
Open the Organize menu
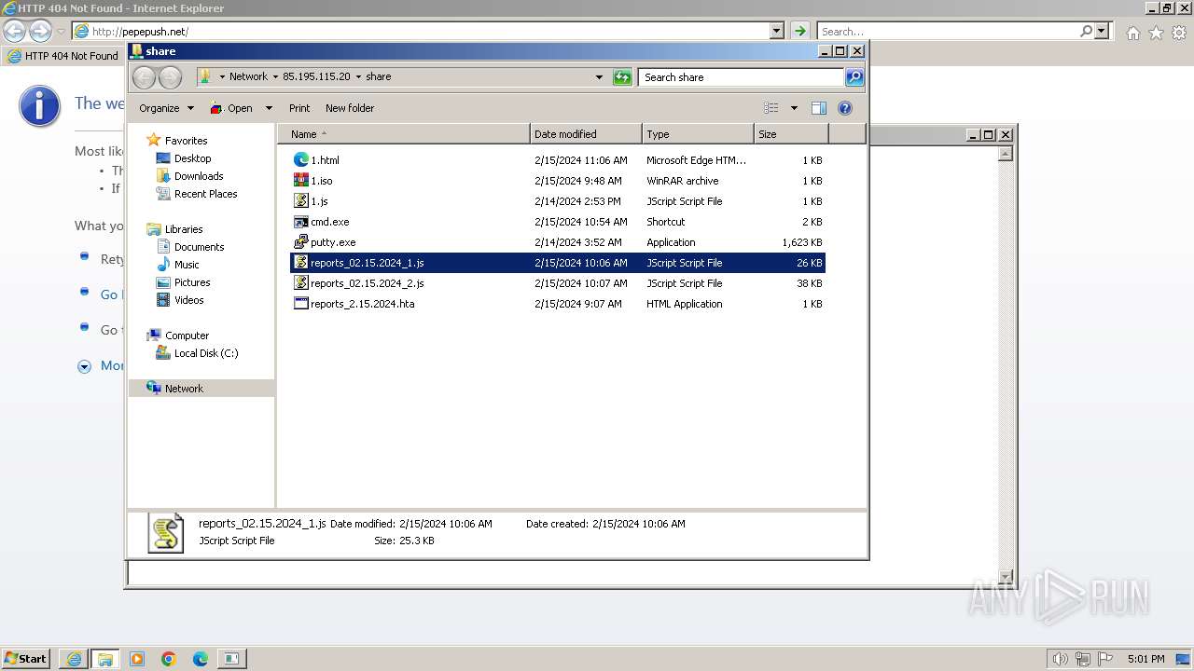pos(166,108)
